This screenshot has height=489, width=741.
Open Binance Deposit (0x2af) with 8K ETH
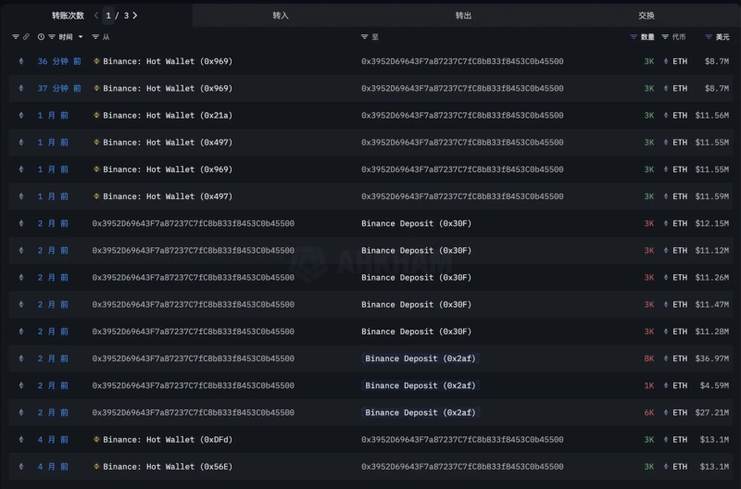421,358
